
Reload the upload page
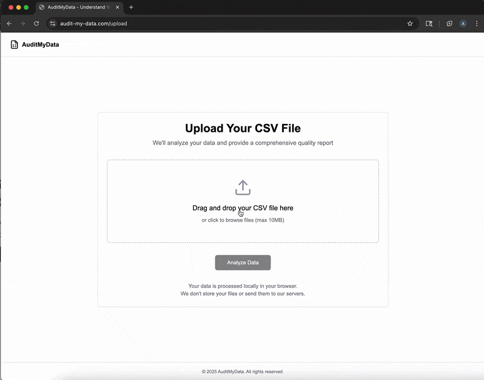tap(36, 24)
